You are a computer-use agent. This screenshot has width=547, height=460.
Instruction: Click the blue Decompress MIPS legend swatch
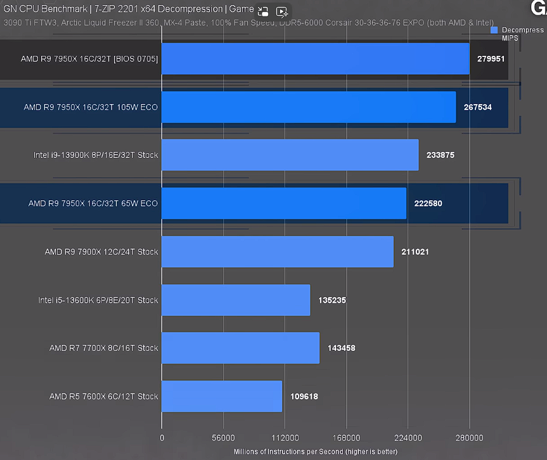coord(494,30)
